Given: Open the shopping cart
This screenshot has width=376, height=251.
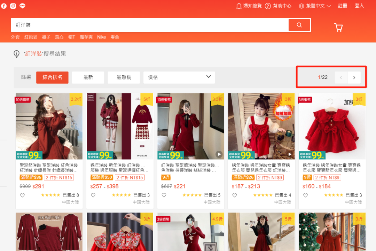Looking at the screenshot, I should [x=338, y=27].
